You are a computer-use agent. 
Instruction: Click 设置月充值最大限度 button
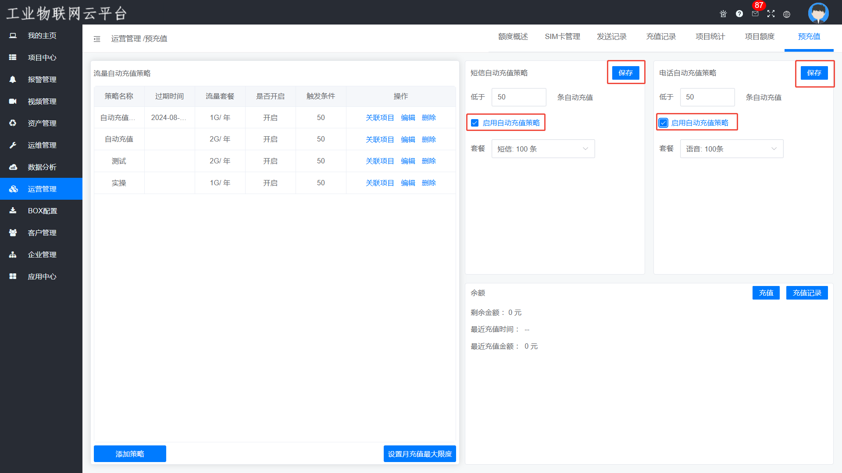click(x=420, y=454)
